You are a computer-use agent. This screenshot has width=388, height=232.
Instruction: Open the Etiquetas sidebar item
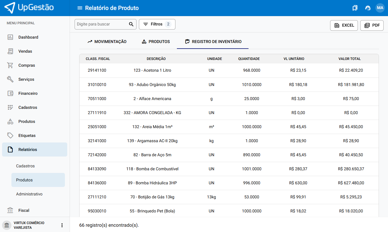tap(27, 135)
